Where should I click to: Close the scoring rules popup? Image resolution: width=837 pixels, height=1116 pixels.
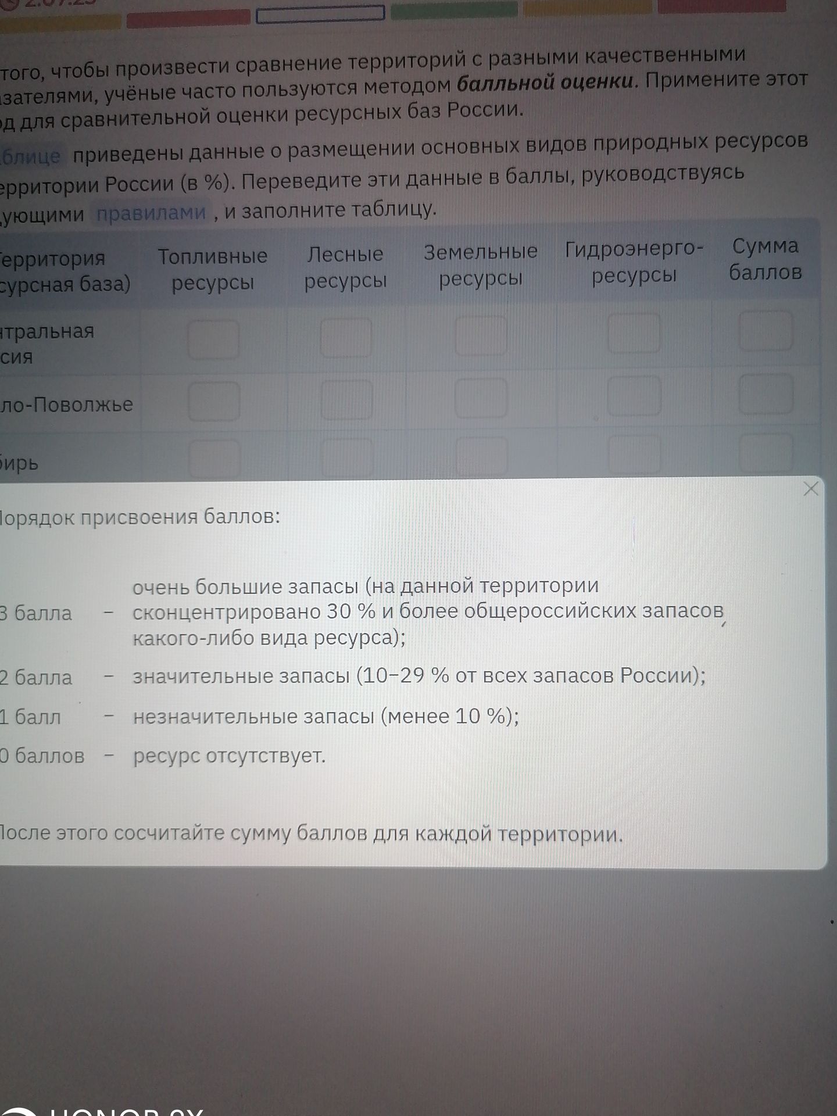(x=810, y=489)
